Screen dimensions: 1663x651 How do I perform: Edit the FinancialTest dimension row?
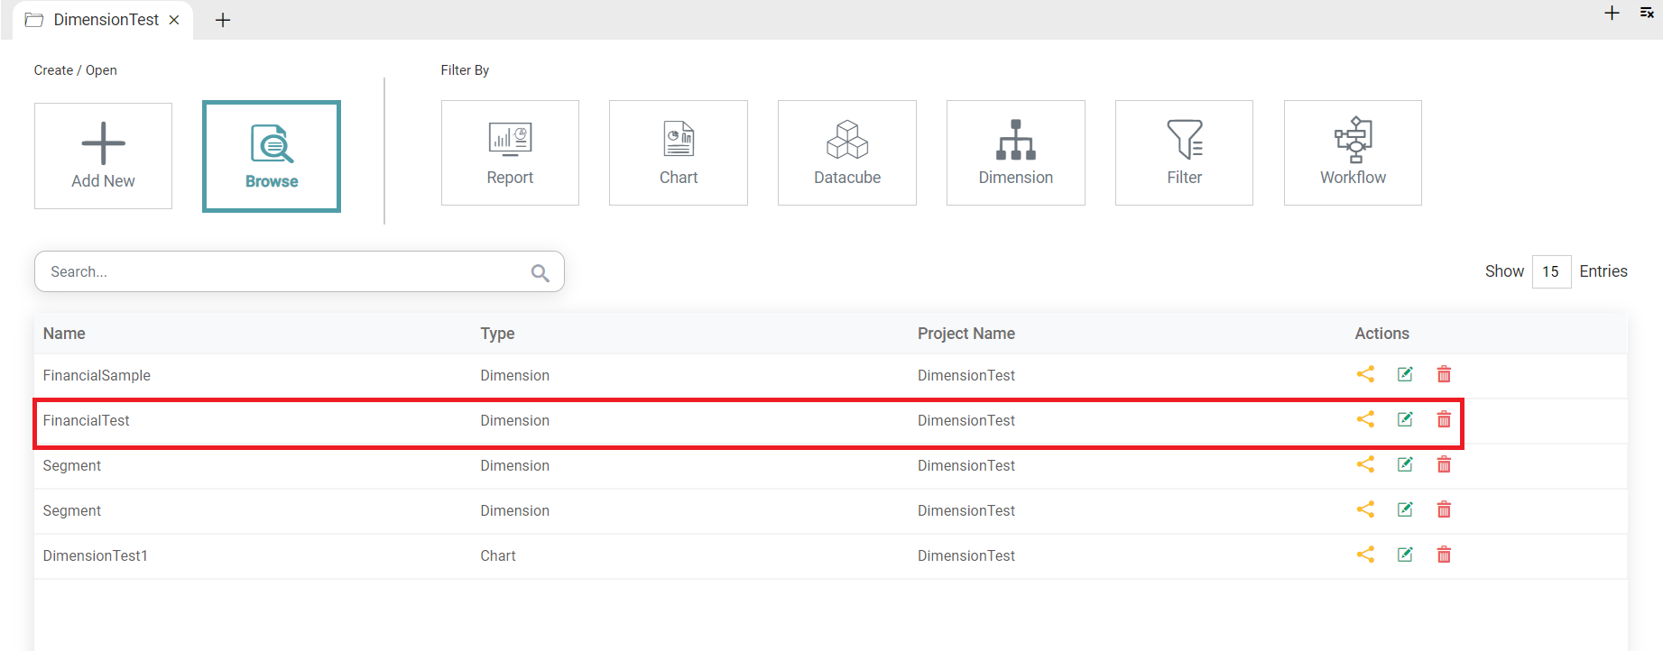1405,419
